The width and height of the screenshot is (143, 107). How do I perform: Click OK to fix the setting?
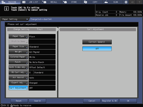click(x=128, y=101)
